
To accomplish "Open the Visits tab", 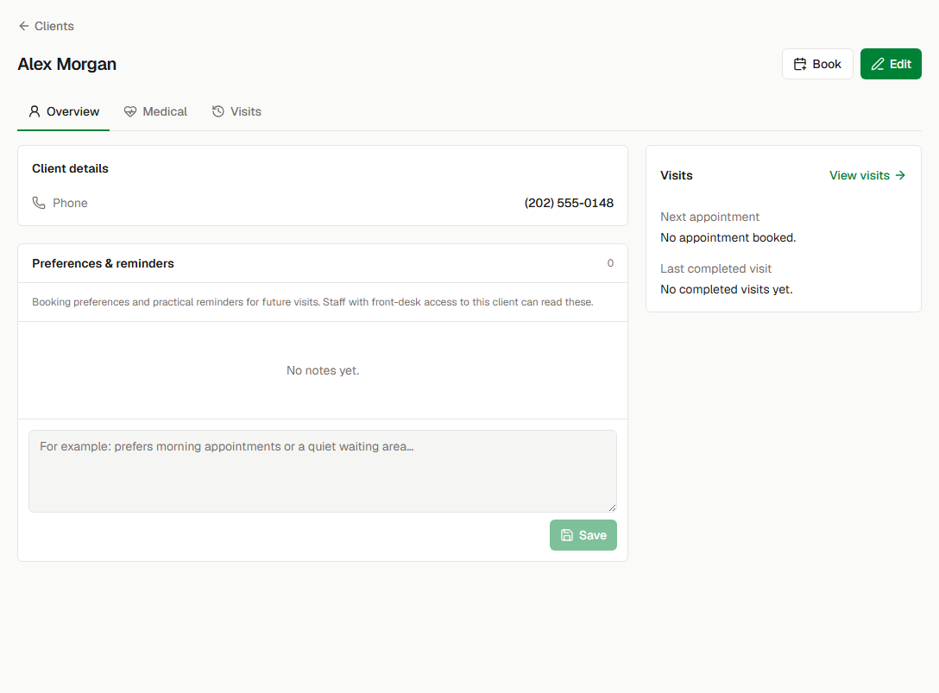I will (236, 111).
